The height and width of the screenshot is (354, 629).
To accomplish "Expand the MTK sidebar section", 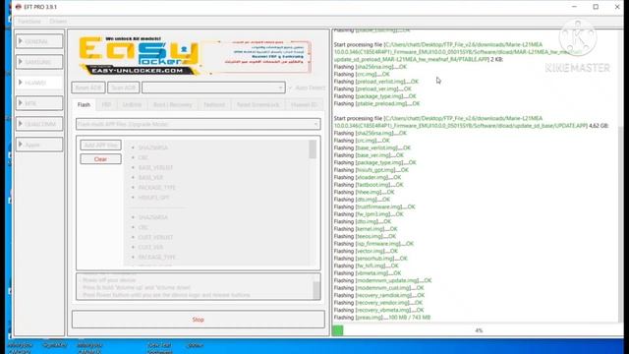I will (39, 103).
